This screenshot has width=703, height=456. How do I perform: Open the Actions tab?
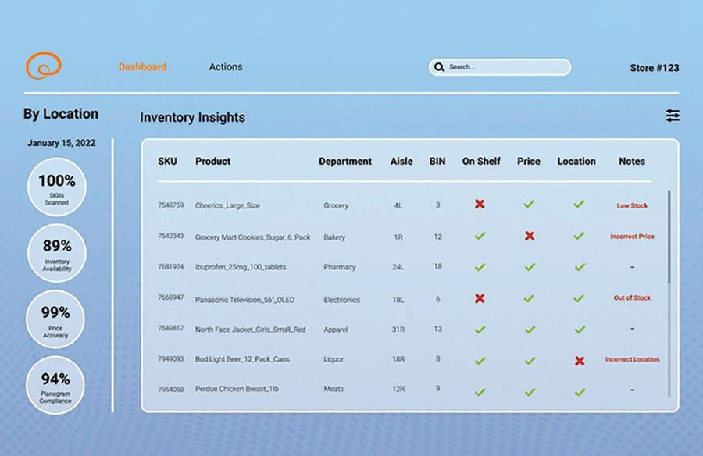point(226,67)
